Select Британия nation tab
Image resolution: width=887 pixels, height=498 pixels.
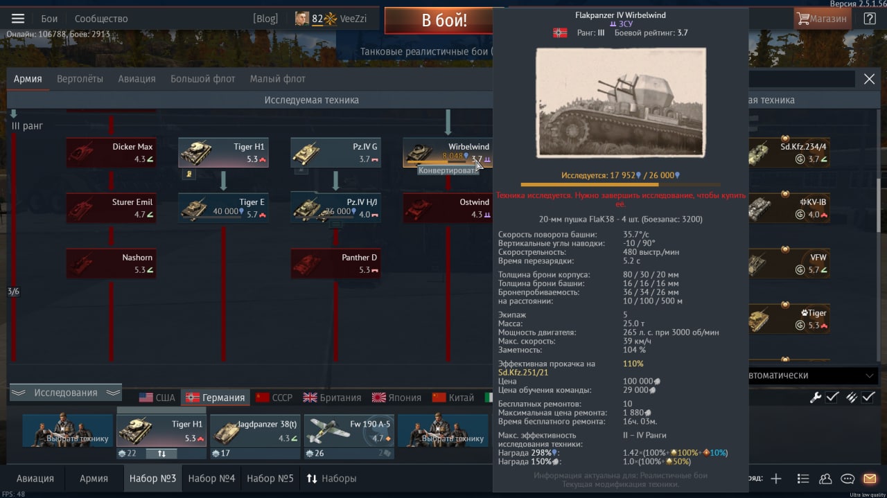point(332,398)
